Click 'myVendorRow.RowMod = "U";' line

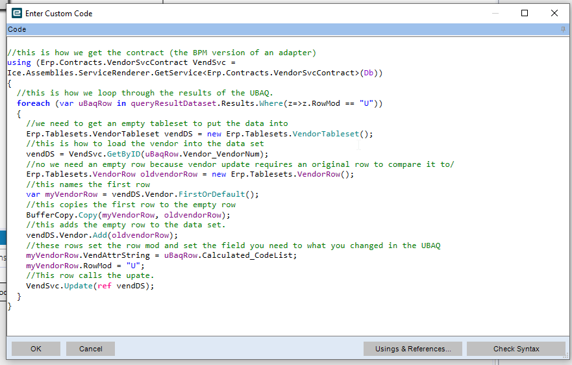tap(85, 266)
